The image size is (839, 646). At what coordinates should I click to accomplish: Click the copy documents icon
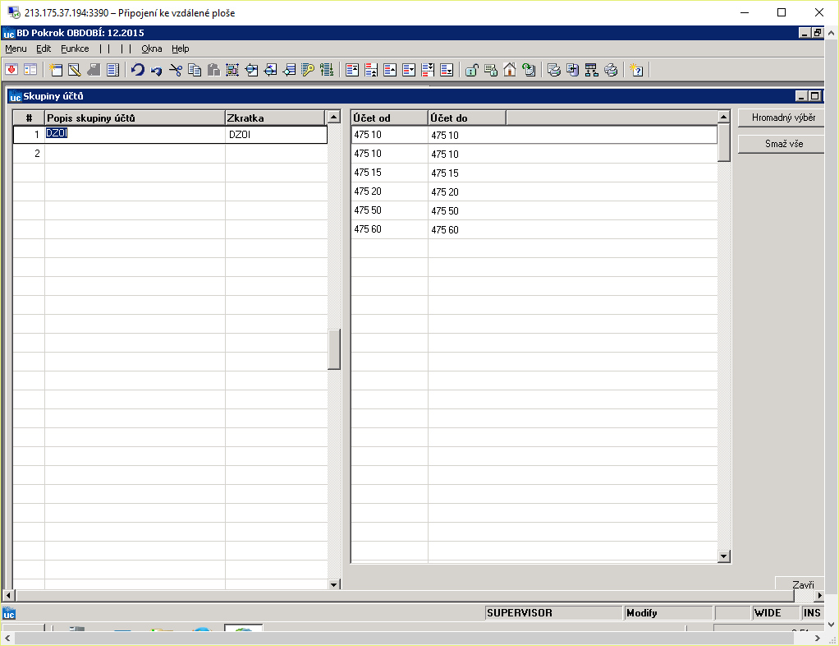click(x=195, y=70)
